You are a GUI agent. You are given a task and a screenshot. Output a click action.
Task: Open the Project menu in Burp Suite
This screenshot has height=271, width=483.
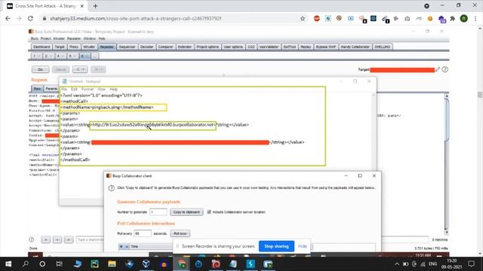pyautogui.click(x=45, y=38)
